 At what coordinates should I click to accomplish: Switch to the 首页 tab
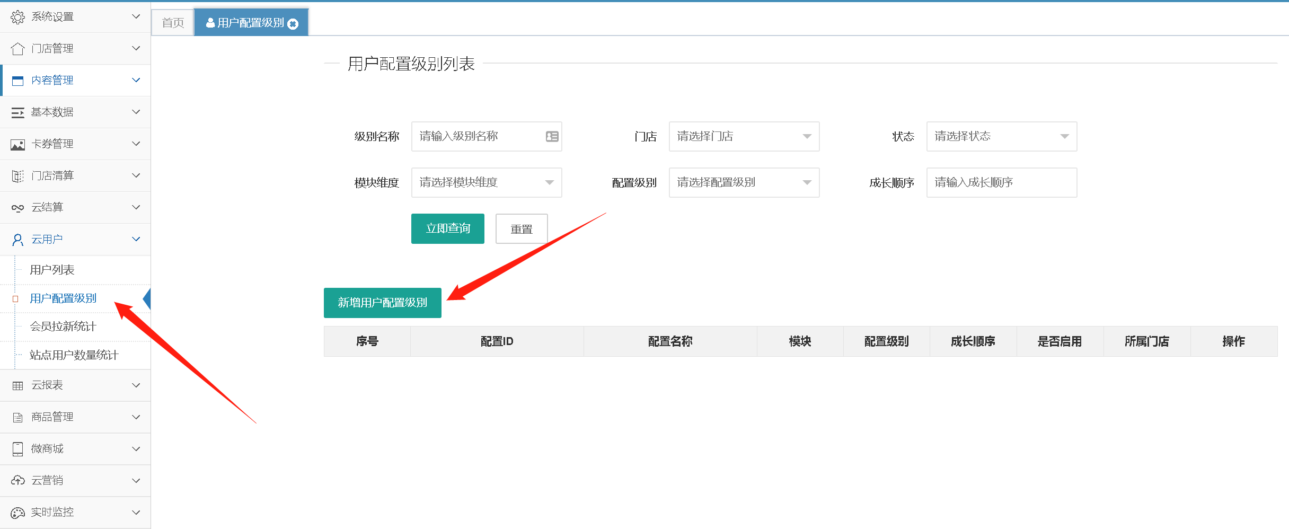173,23
